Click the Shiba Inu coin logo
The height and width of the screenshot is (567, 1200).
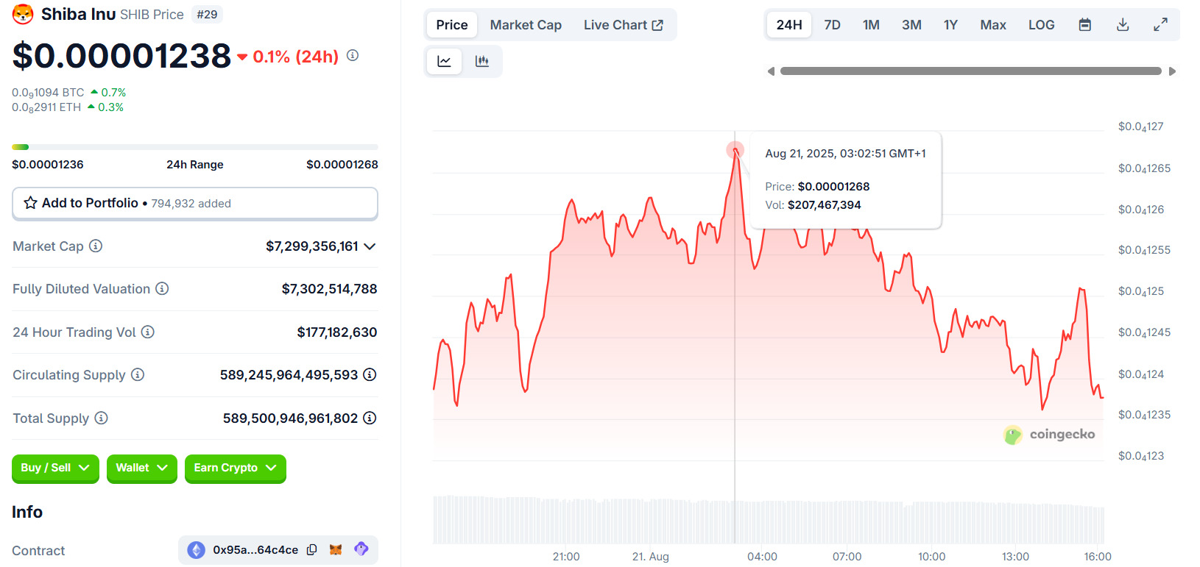[23, 14]
